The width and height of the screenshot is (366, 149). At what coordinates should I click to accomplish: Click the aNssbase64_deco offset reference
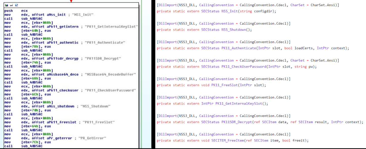66,74
